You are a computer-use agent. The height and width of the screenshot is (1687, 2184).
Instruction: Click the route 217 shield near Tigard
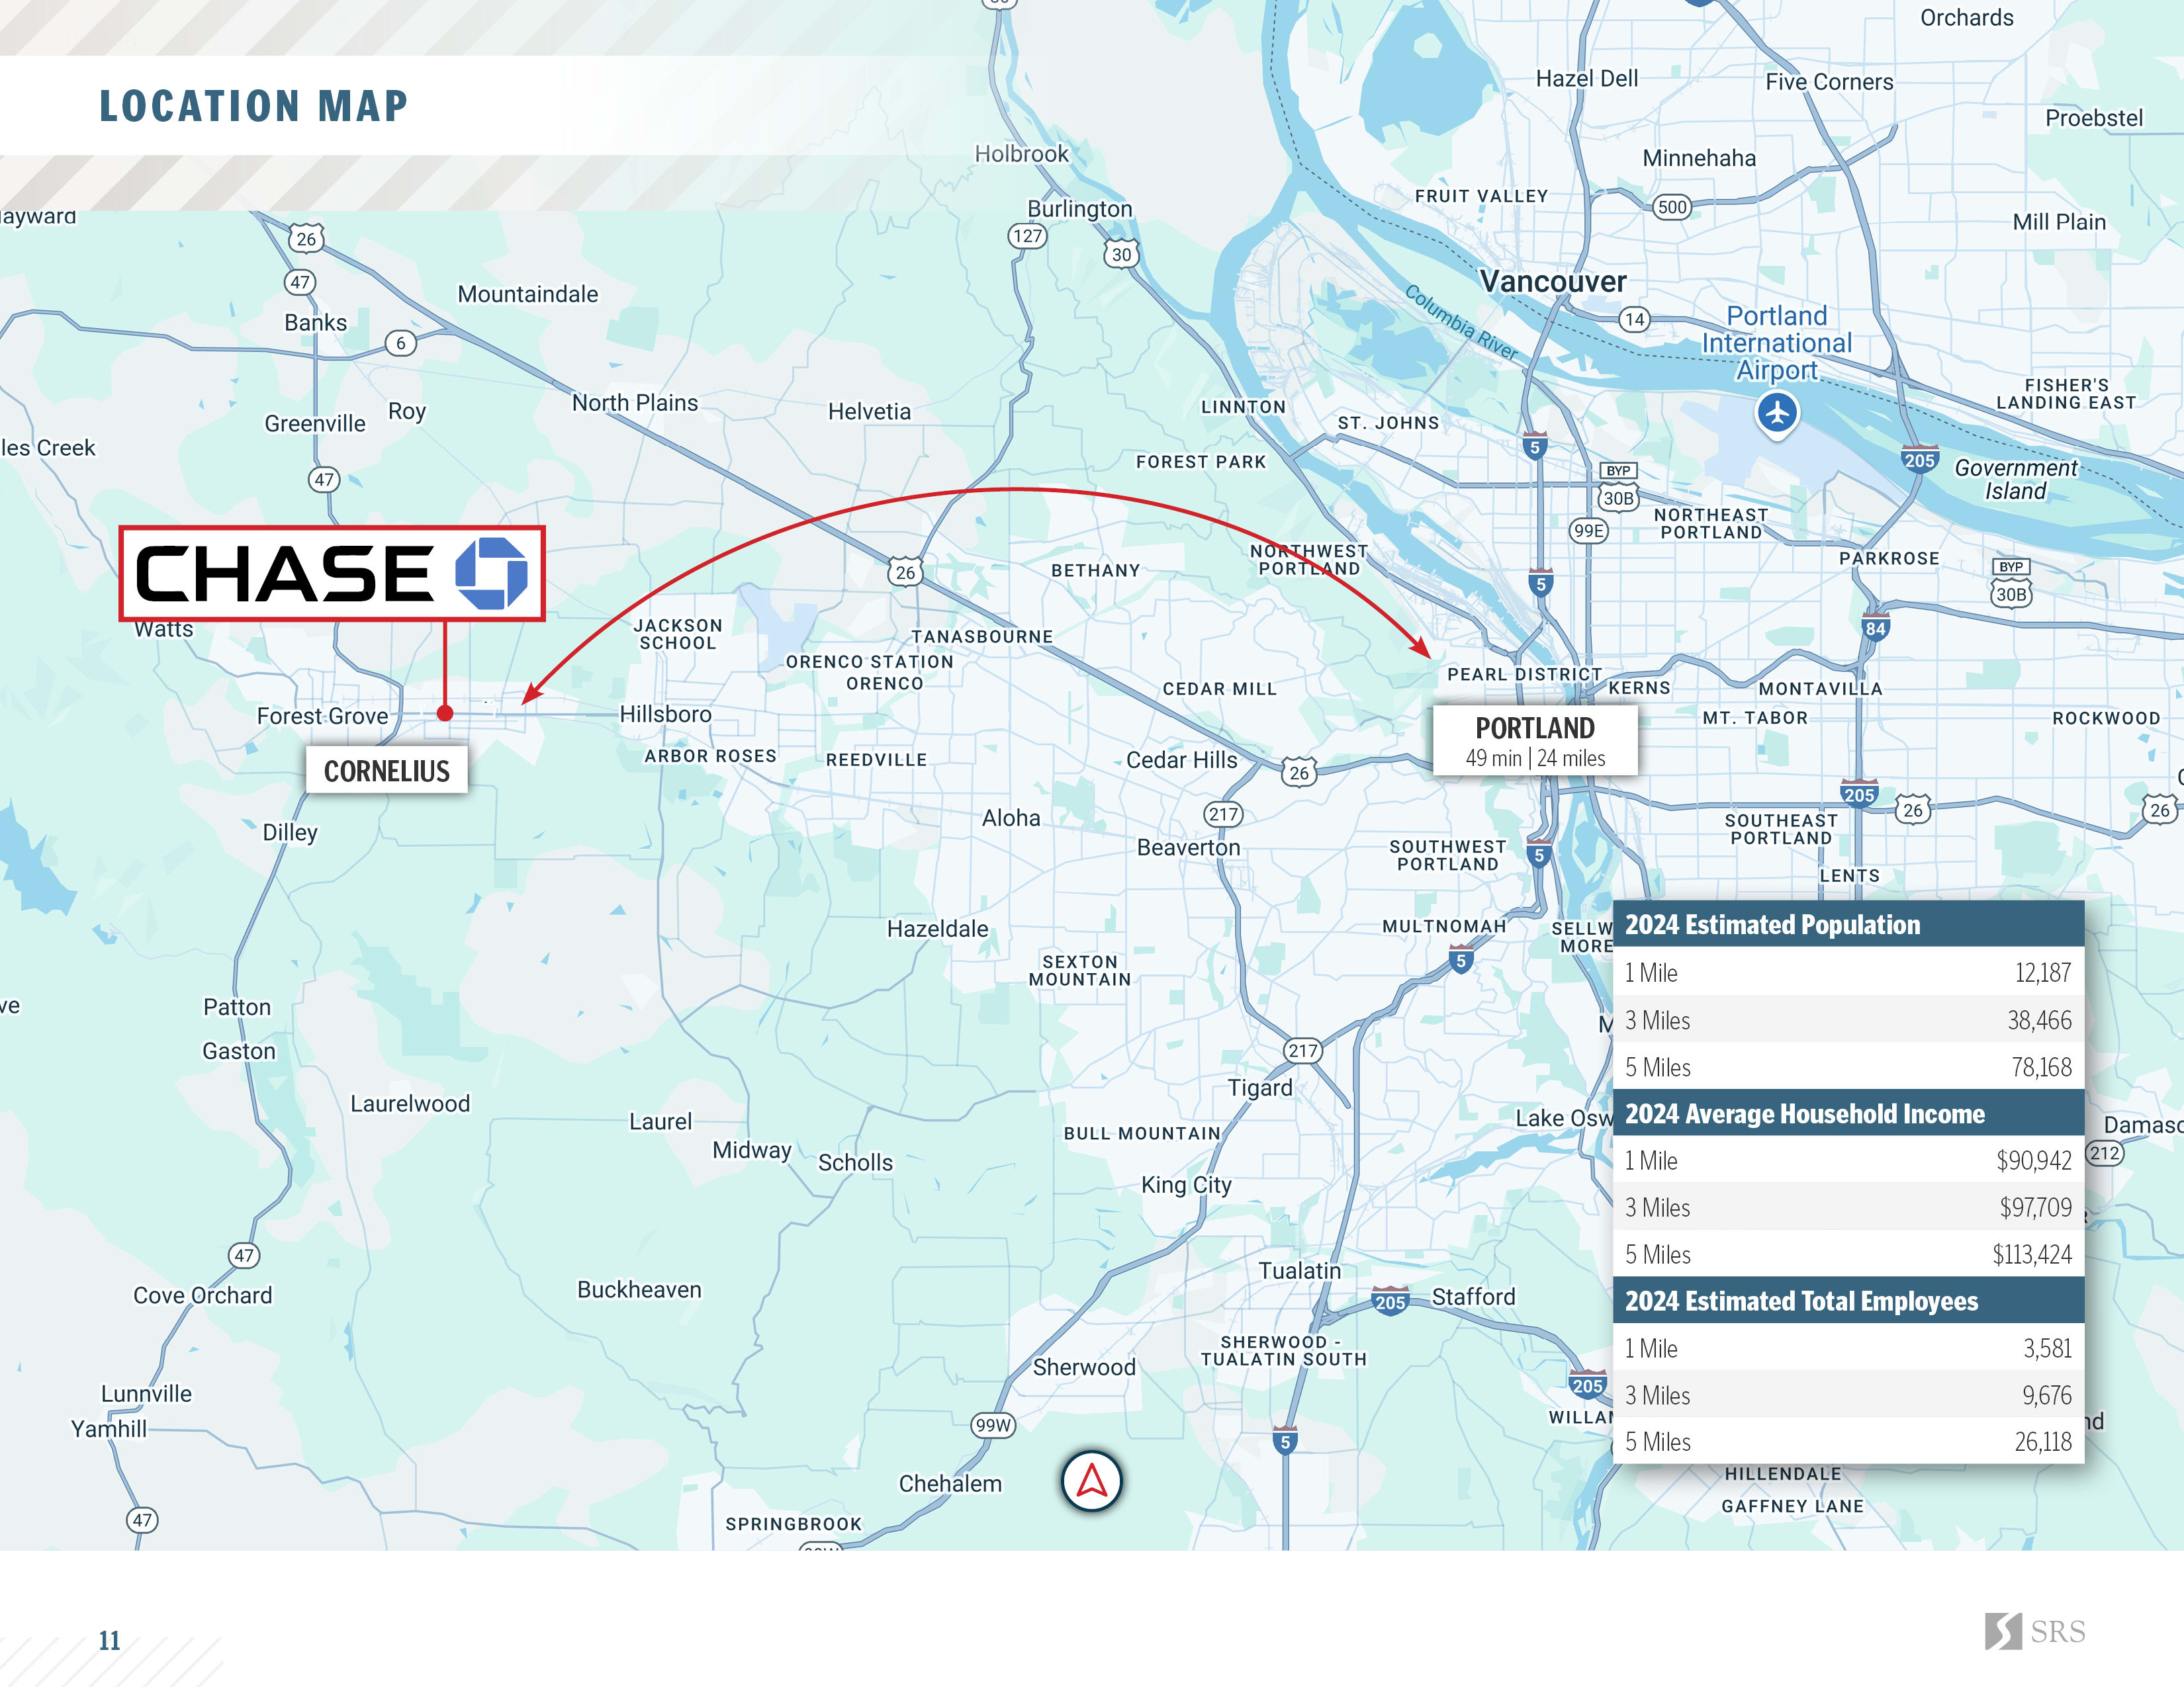(x=1302, y=1051)
